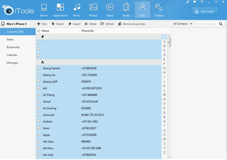
Task: Click Phone No. column header
Action: coord(88,31)
